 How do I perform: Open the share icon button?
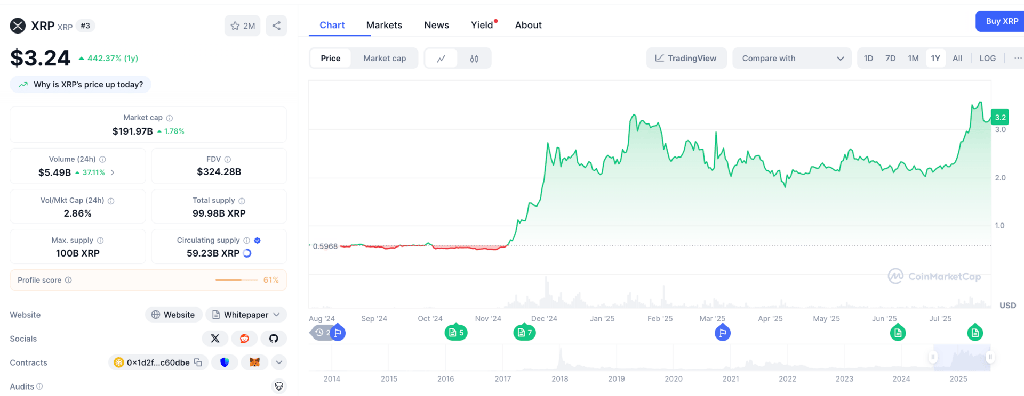click(276, 26)
